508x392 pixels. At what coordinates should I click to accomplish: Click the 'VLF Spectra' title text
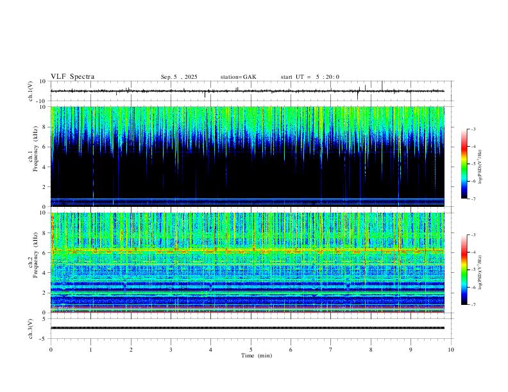[72, 77]
